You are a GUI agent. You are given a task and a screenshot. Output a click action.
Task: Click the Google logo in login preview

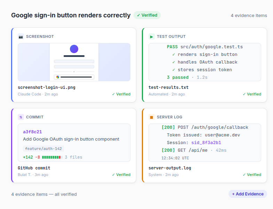[58, 77]
